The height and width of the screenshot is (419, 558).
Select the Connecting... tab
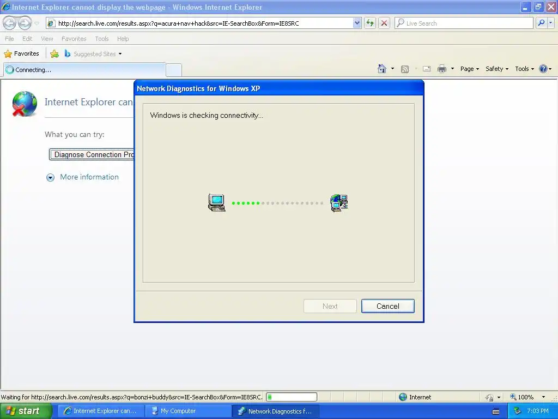coord(84,70)
